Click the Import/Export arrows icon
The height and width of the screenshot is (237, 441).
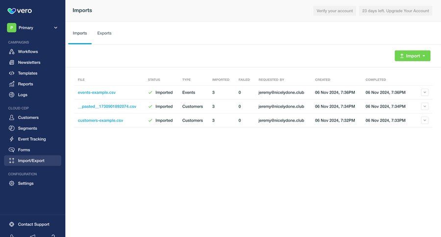point(12,161)
